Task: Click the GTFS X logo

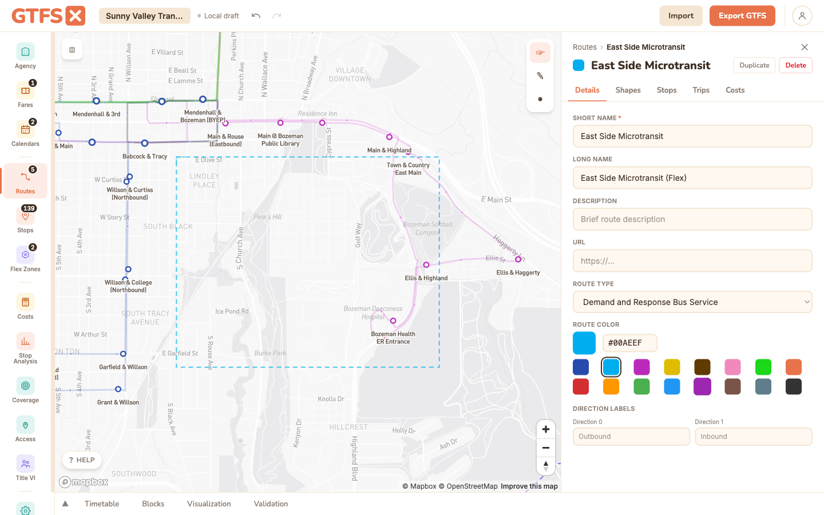Action: [49, 16]
